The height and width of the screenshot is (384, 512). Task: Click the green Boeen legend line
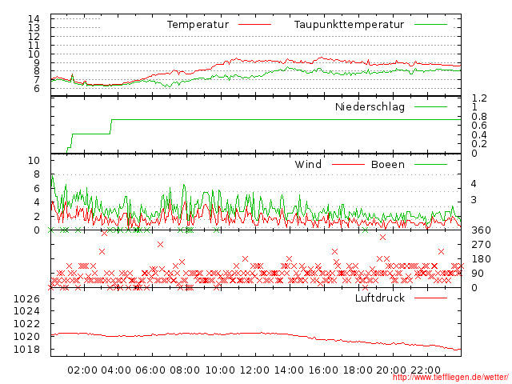tap(430, 164)
